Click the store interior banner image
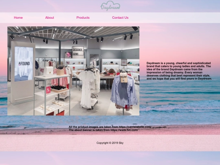The height and width of the screenshot is (165, 220). [73, 71]
